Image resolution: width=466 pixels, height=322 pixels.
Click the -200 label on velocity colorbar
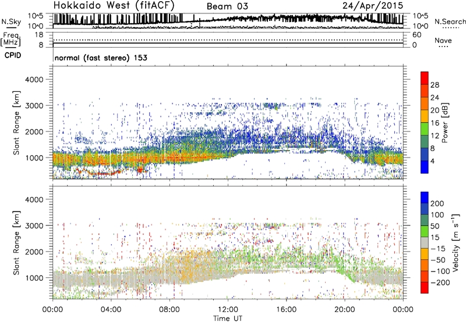440,282
